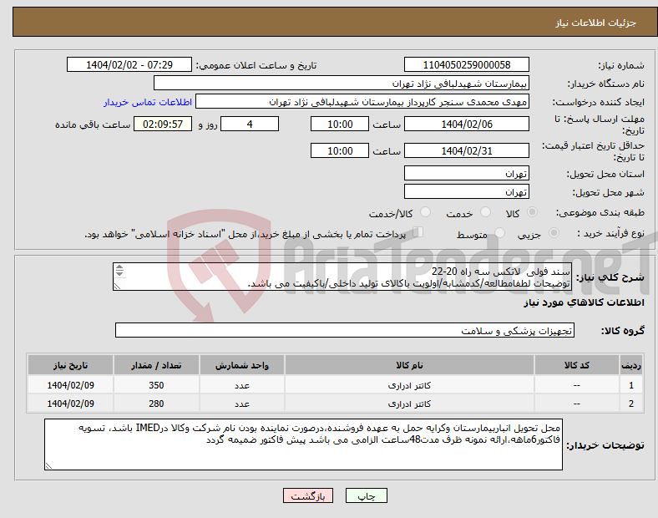
Task: Click quantity 350 in the table
Action: click(x=156, y=385)
